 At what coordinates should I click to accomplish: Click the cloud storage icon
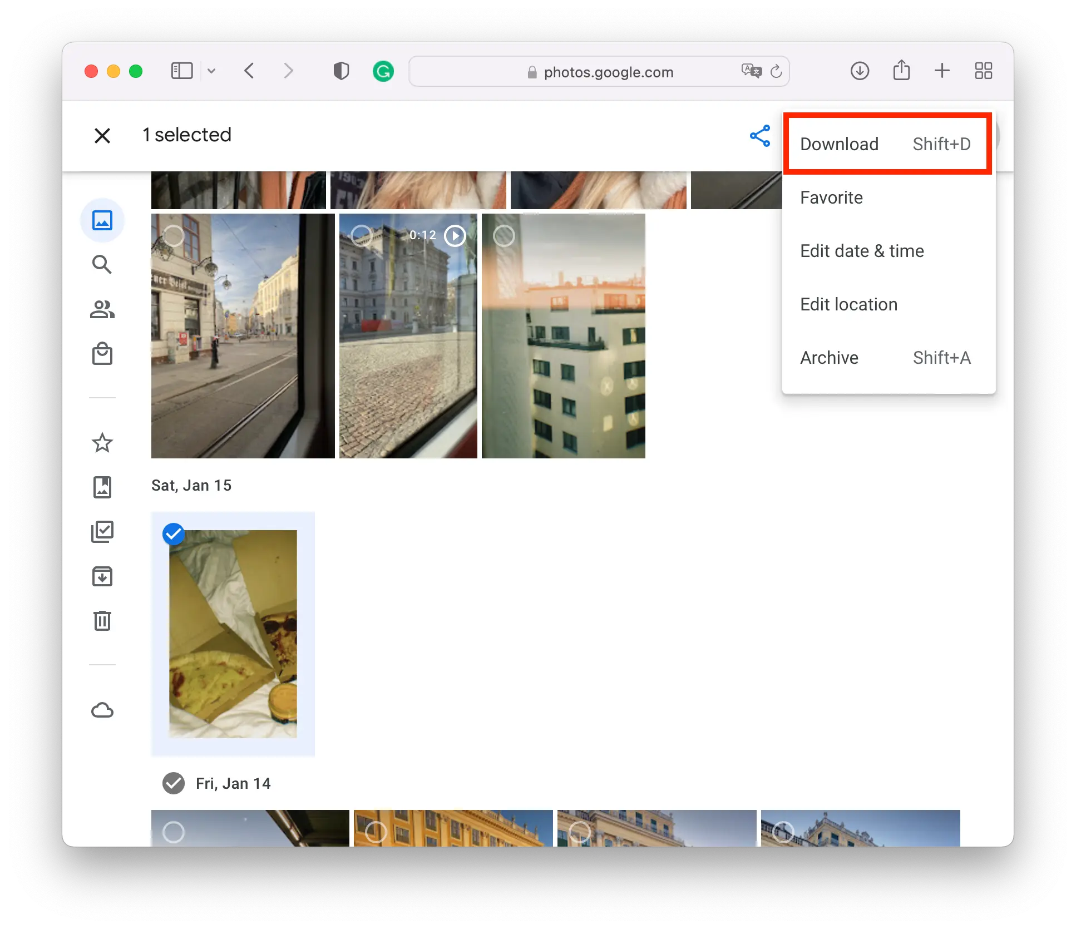102,710
